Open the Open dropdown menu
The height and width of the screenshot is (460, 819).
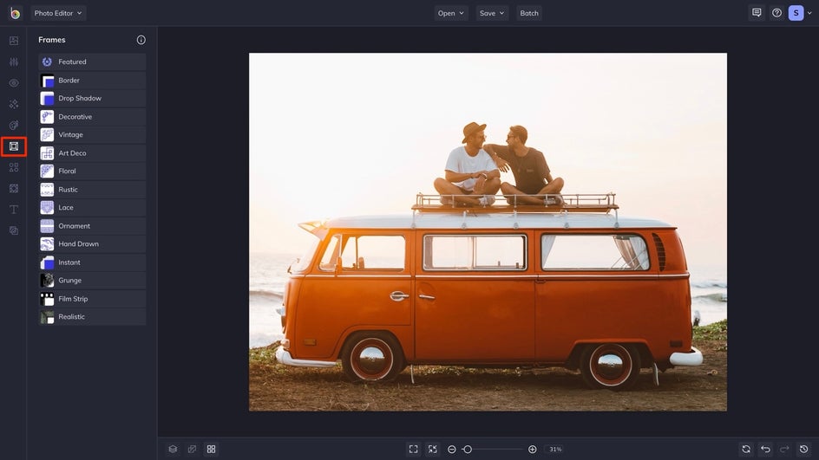(x=451, y=13)
